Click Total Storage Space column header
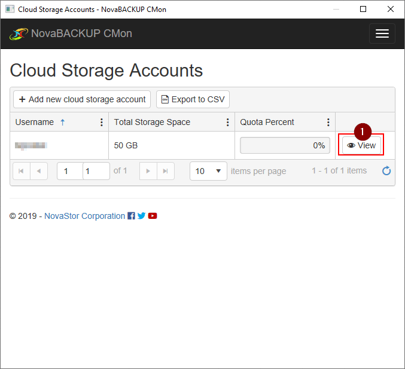This screenshot has height=369, width=405. 152,122
